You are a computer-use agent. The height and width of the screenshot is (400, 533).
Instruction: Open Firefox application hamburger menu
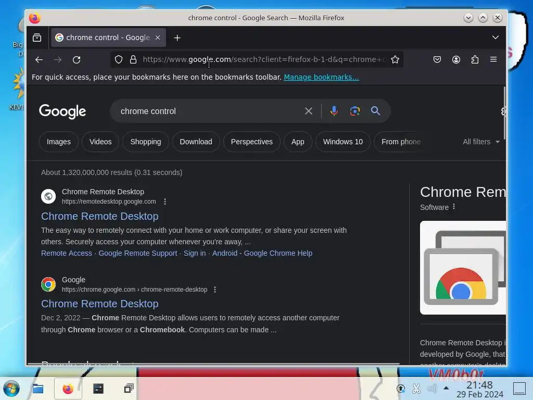tap(493, 59)
